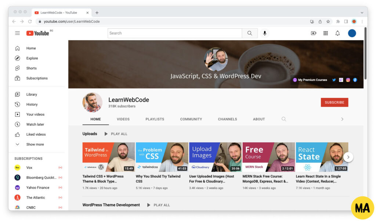Screen dimensions: 376x221
Task: Open title Learn React State In a Single Video
Action: tap(318, 179)
